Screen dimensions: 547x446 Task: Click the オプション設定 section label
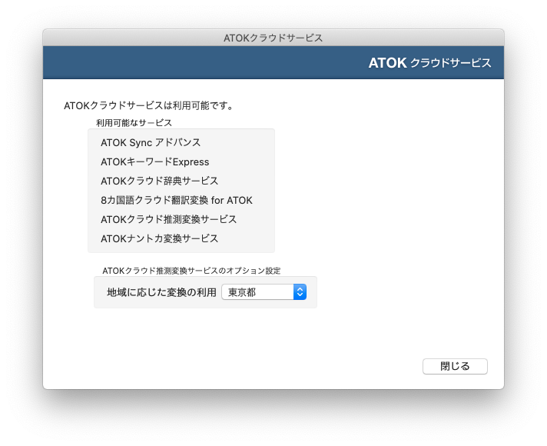tap(191, 271)
